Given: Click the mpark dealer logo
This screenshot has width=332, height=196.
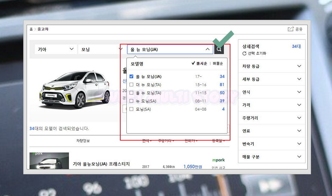Looking at the screenshot, I should 218,160.
